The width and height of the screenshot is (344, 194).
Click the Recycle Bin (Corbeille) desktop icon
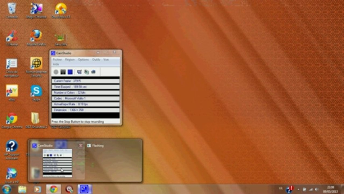point(12,11)
